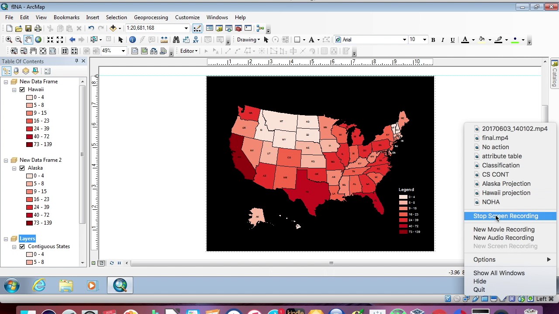Select New Data Frame 2 in contents
This screenshot has height=314, width=559.
click(41, 160)
